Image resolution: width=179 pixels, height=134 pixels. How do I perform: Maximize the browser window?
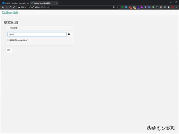(x=171, y=2)
